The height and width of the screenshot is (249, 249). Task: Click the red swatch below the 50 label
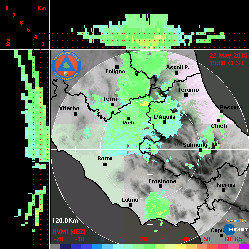[212, 246]
